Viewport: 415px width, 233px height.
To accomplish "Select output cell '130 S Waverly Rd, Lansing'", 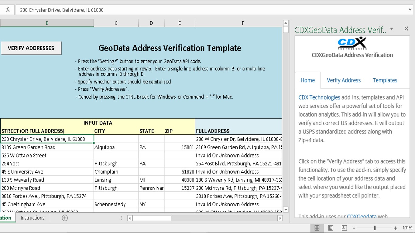I will (x=238, y=180).
